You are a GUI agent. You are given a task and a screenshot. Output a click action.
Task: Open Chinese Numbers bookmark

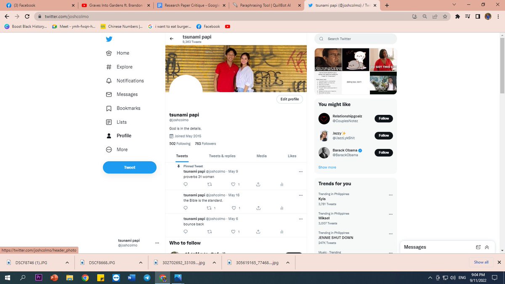point(122,27)
